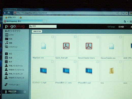Image resolution: width=132 pixels, height=99 pixels.
Task: Click the MigoSync.exe file name
Action: [x=38, y=58]
